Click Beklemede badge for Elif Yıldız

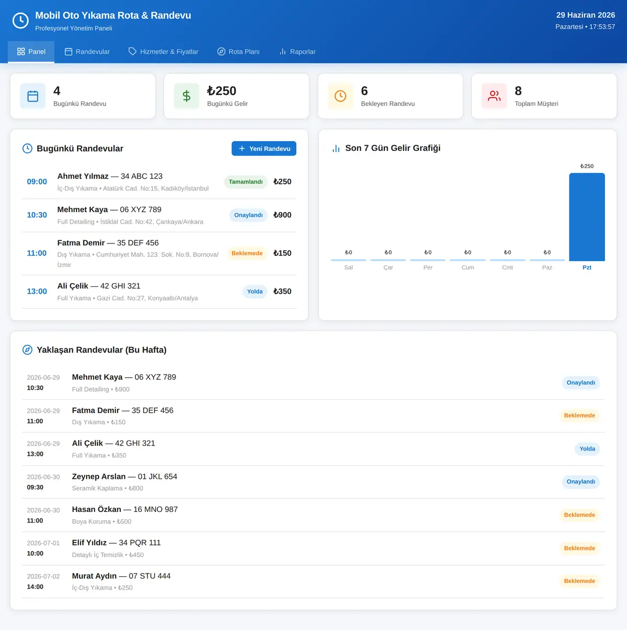pos(579,549)
